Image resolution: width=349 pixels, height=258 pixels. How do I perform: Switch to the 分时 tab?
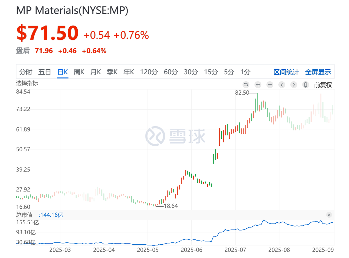click(x=26, y=72)
